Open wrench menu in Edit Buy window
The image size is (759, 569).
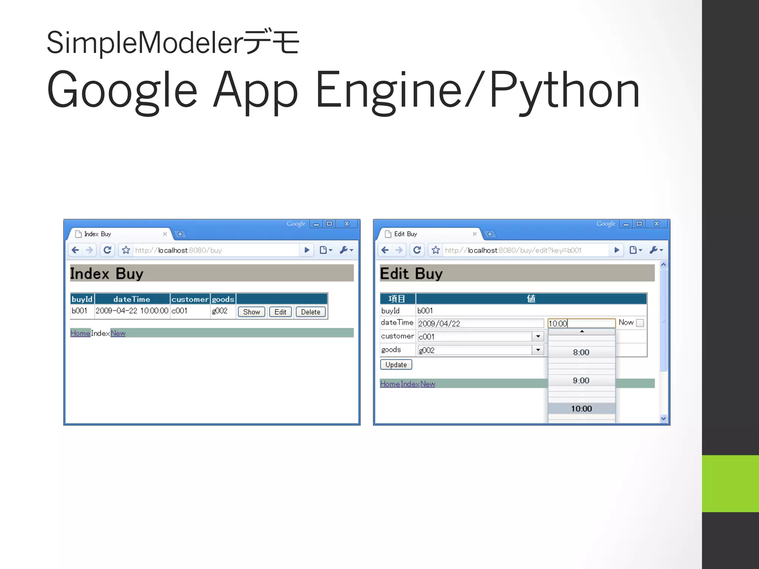[656, 250]
